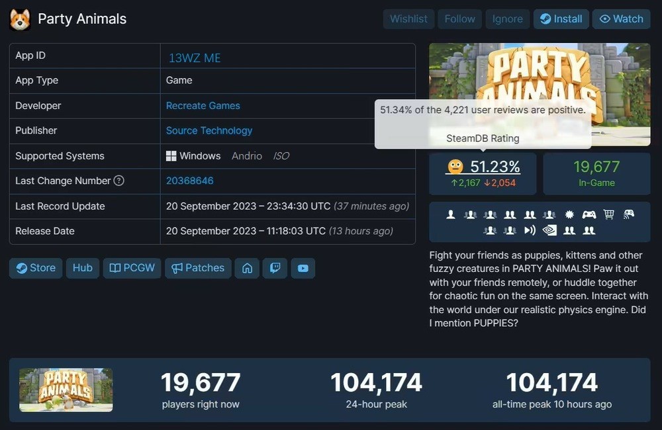Click the negative reviews count 2,054
Screen dimensions: 662x430
coord(500,183)
